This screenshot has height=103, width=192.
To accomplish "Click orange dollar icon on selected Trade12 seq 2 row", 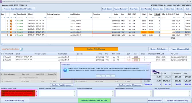I will (11, 32).
